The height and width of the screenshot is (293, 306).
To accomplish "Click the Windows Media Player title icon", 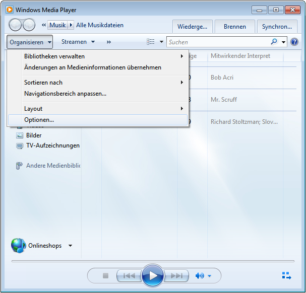I will (10, 10).
